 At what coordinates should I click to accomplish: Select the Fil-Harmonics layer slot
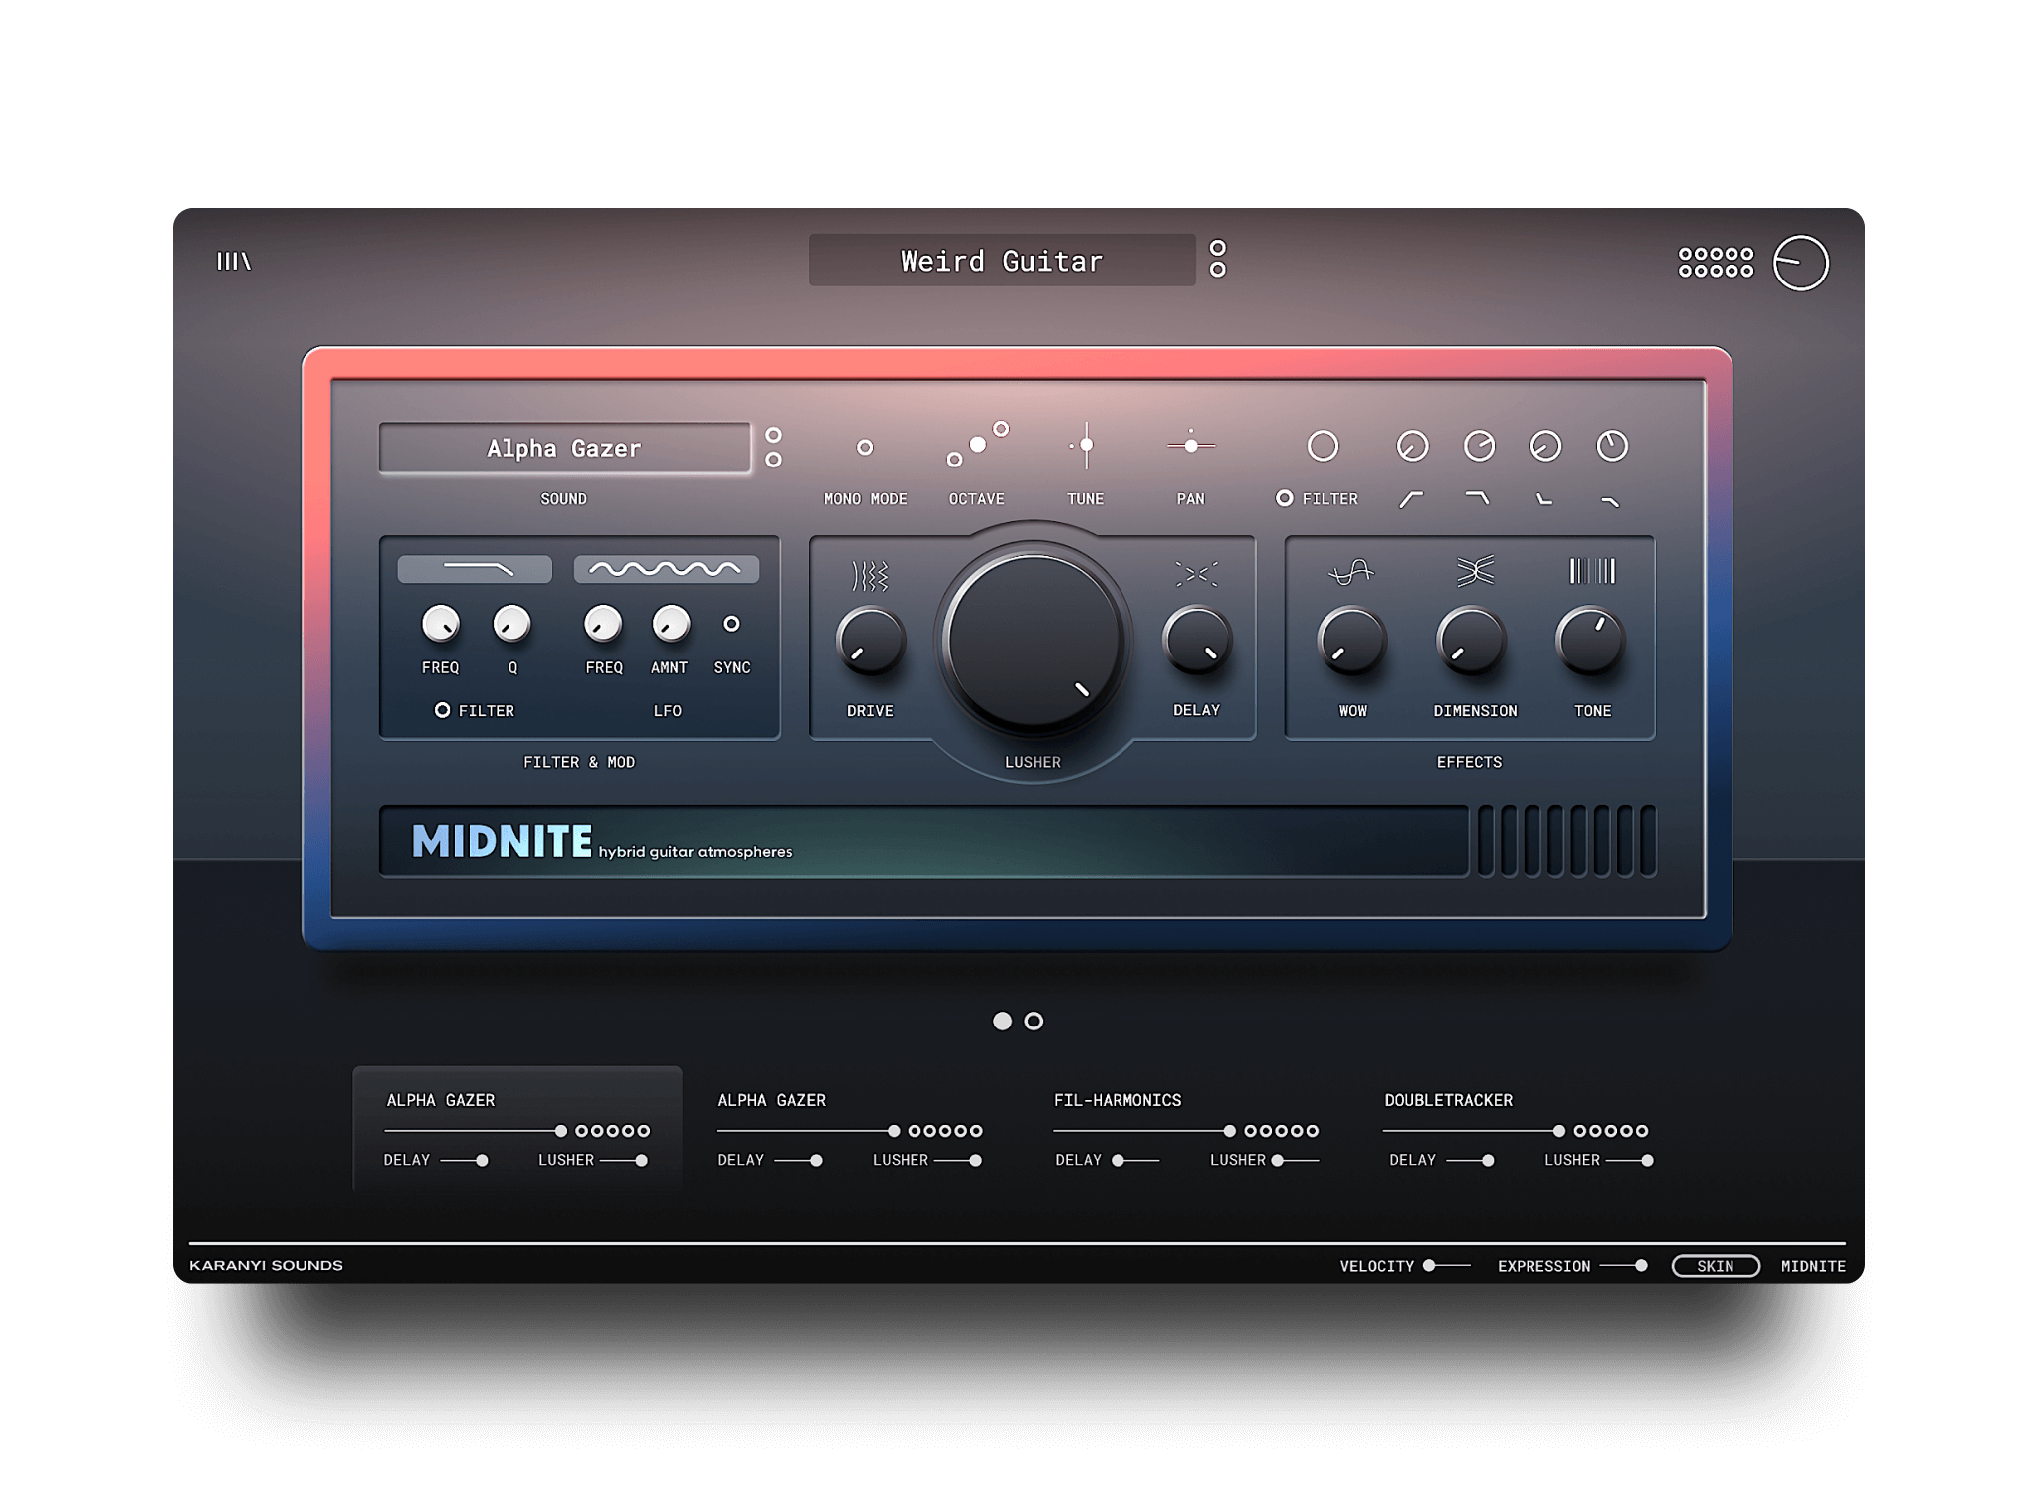point(1117,1100)
